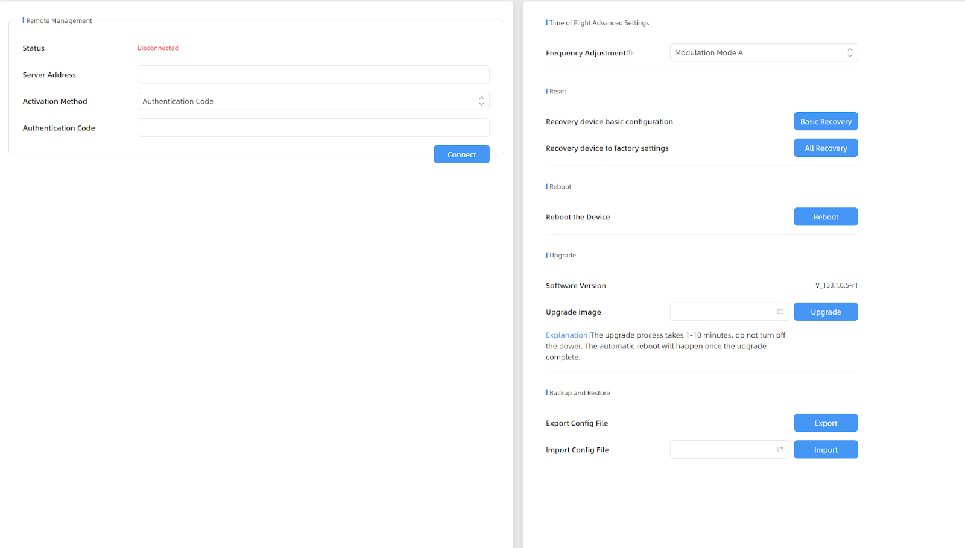Screen dimensions: 965x548
Task: Focus the Authentication Code text box
Action: [313, 128]
